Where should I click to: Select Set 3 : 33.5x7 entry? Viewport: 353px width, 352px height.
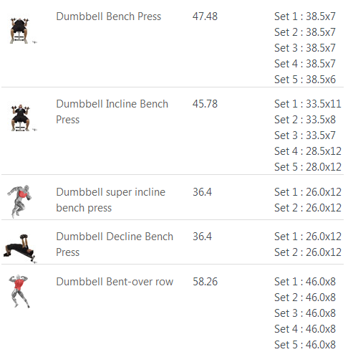point(305,135)
